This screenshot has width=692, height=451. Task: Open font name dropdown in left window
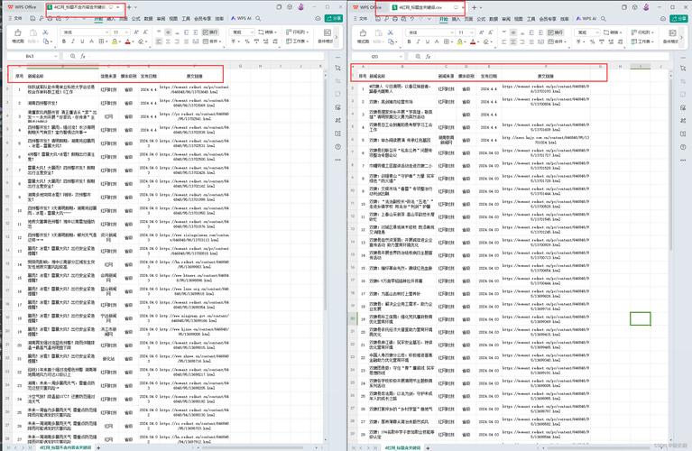pyautogui.click(x=106, y=32)
